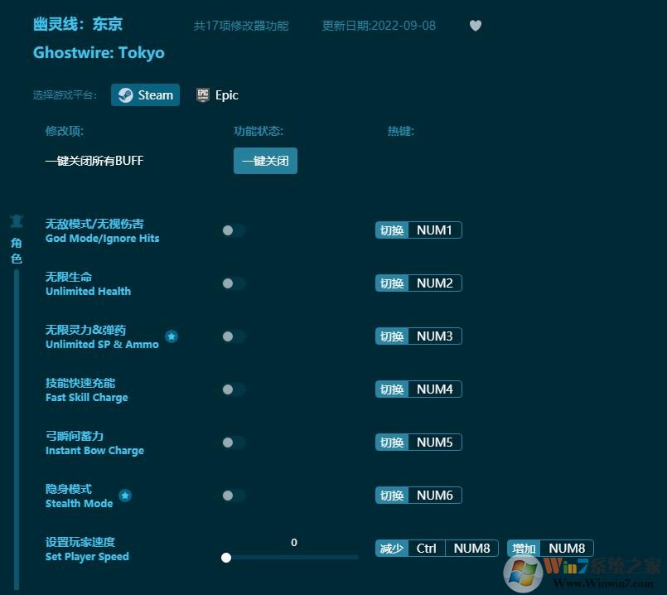Enable the God Mode/Ignore Hits toggle

pos(233,230)
